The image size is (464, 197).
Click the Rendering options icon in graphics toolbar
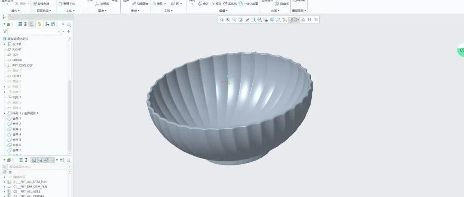247,19
